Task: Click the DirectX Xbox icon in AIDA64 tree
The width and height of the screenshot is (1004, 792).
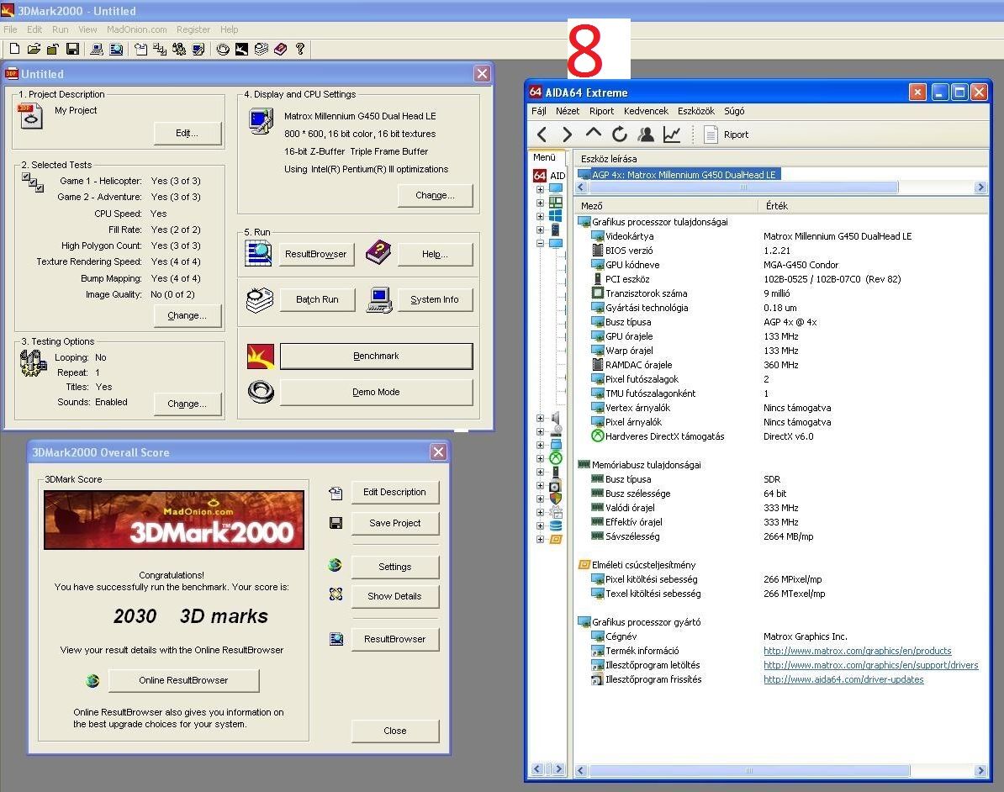Action: pyautogui.click(x=556, y=458)
